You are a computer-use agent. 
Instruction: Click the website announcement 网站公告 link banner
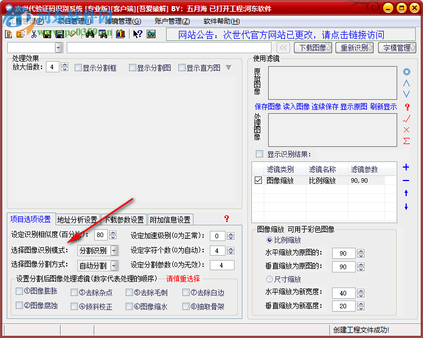[291, 35]
